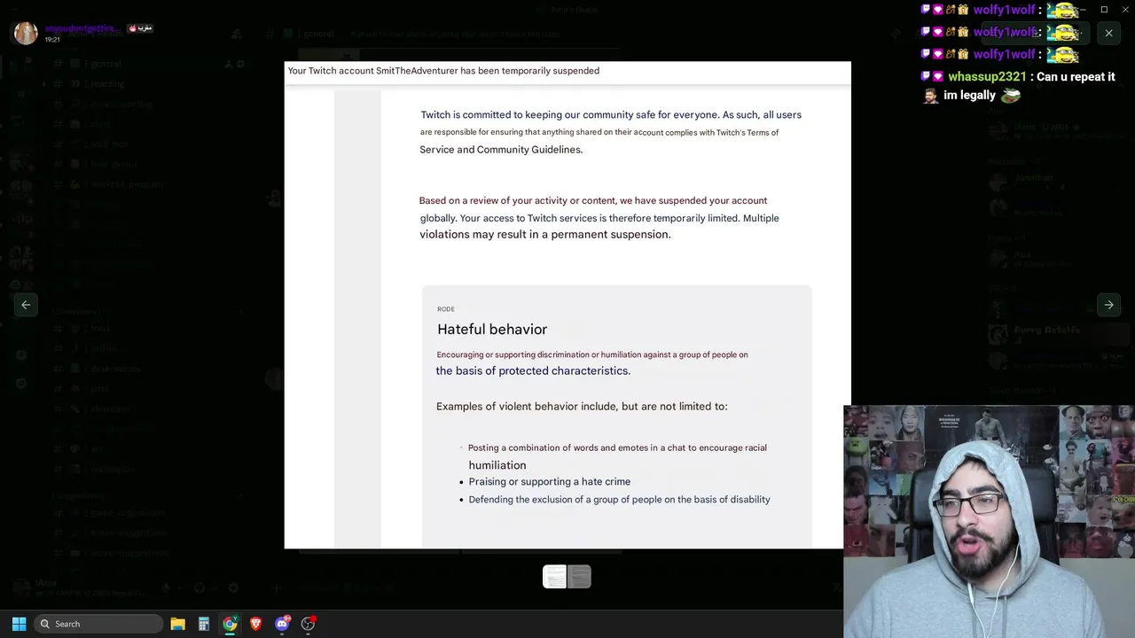Screen dimensions: 1135x638
Task: Switch to Google Chrome in the taskbar
Action: coord(230,624)
